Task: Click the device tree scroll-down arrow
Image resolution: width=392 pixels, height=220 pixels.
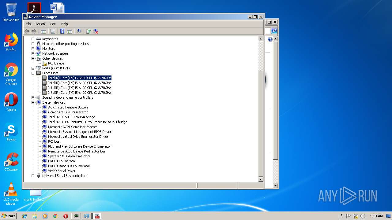Action: click(261, 179)
